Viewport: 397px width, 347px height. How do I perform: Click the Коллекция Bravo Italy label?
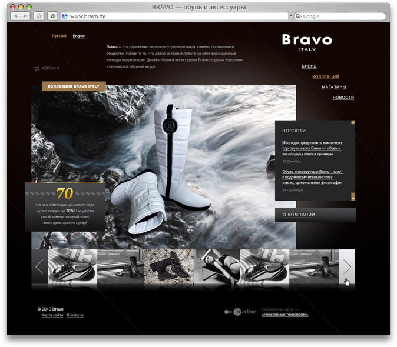pos(74,86)
